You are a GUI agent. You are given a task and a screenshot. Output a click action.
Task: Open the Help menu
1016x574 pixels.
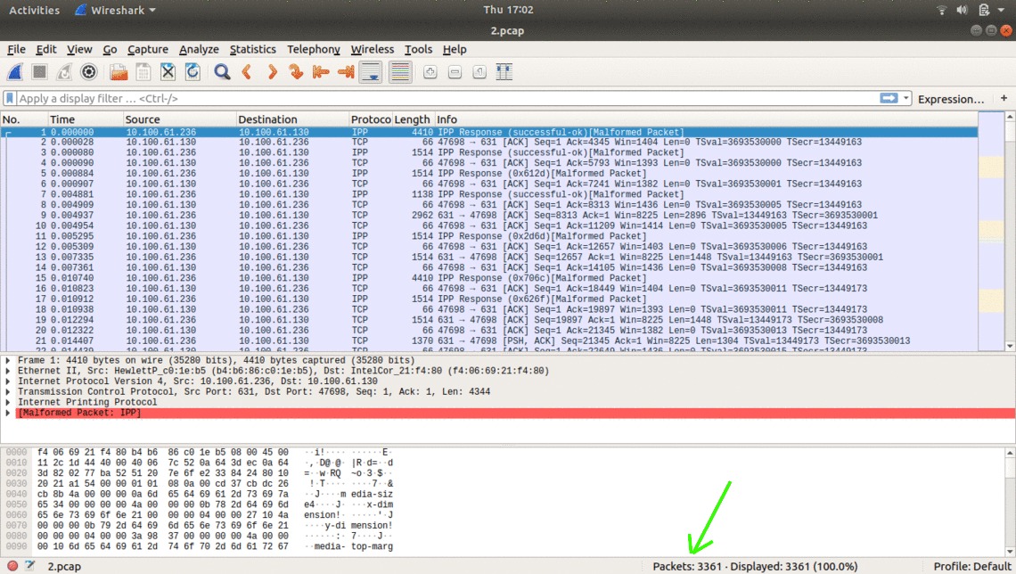(x=455, y=49)
